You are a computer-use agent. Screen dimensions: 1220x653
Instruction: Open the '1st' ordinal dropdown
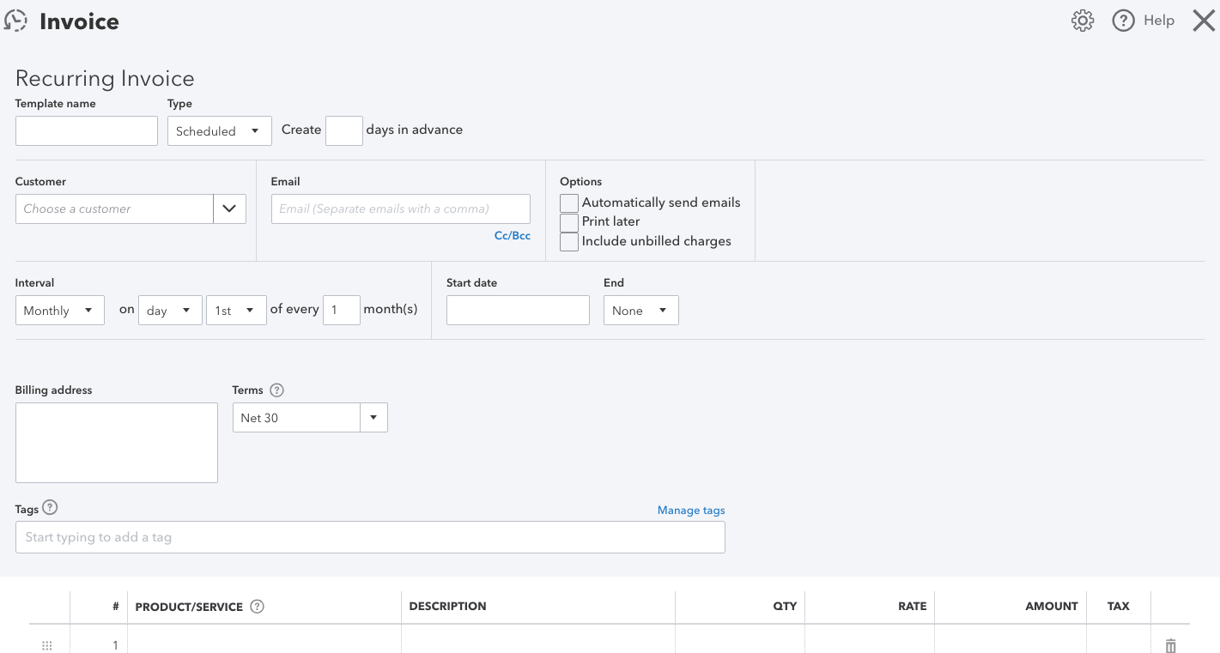click(x=236, y=310)
